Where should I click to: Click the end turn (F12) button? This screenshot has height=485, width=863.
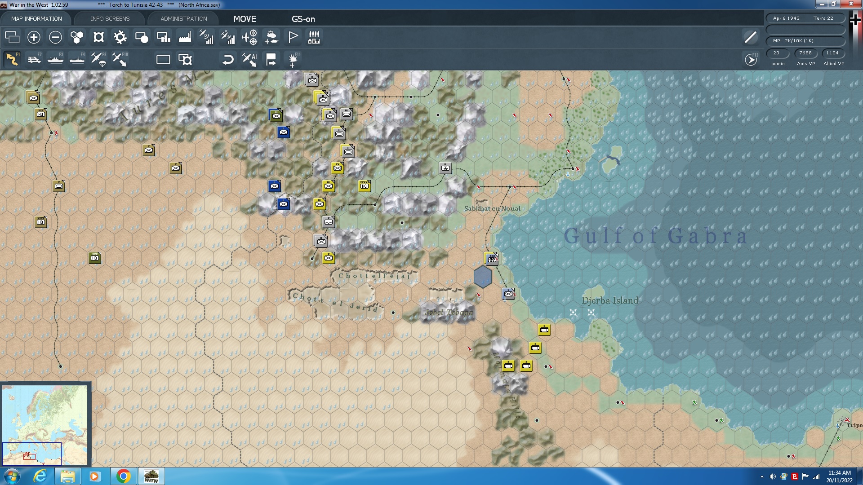click(751, 59)
